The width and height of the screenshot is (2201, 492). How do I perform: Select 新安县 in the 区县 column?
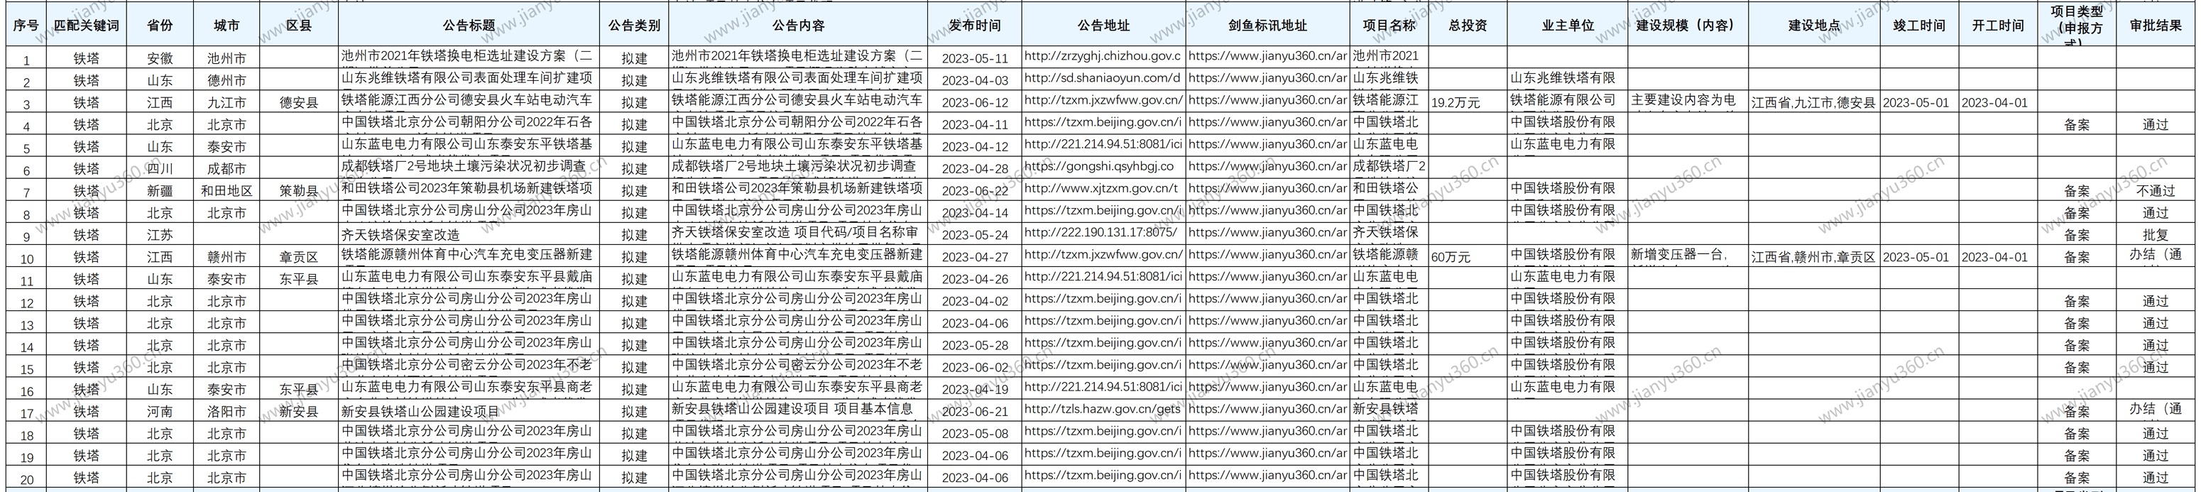[x=299, y=412]
